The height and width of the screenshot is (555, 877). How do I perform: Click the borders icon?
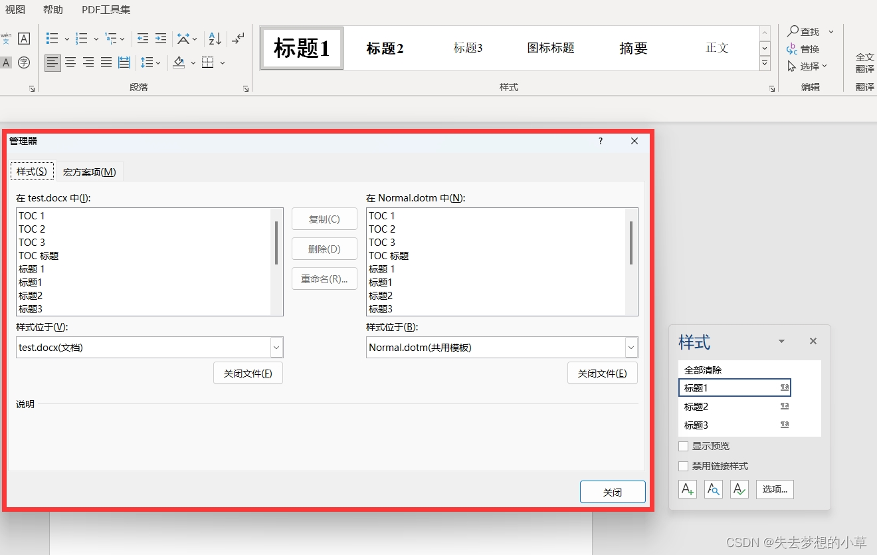coord(207,62)
